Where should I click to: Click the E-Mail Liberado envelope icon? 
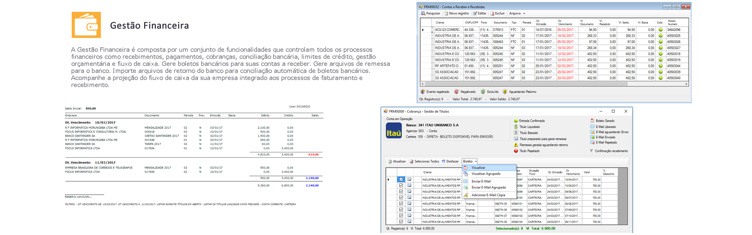[x=592, y=127]
